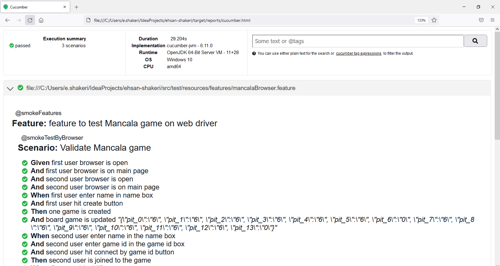Focus the 'Some text or @tags' search field
This screenshot has width=500, height=266.
tap(358, 41)
